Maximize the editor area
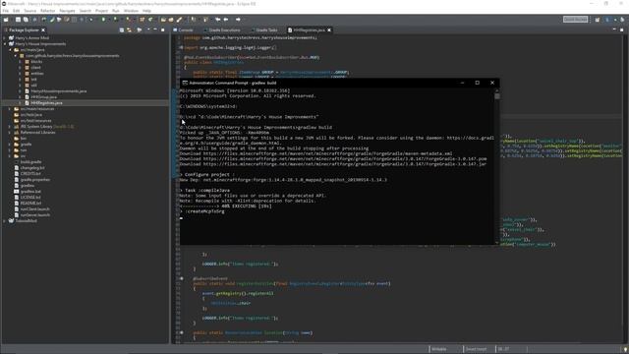The height and width of the screenshot is (354, 629). (x=622, y=29)
